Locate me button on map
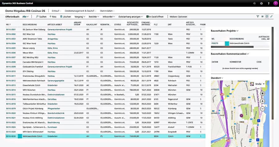The height and width of the screenshot is (147, 279). coord(263,93)
